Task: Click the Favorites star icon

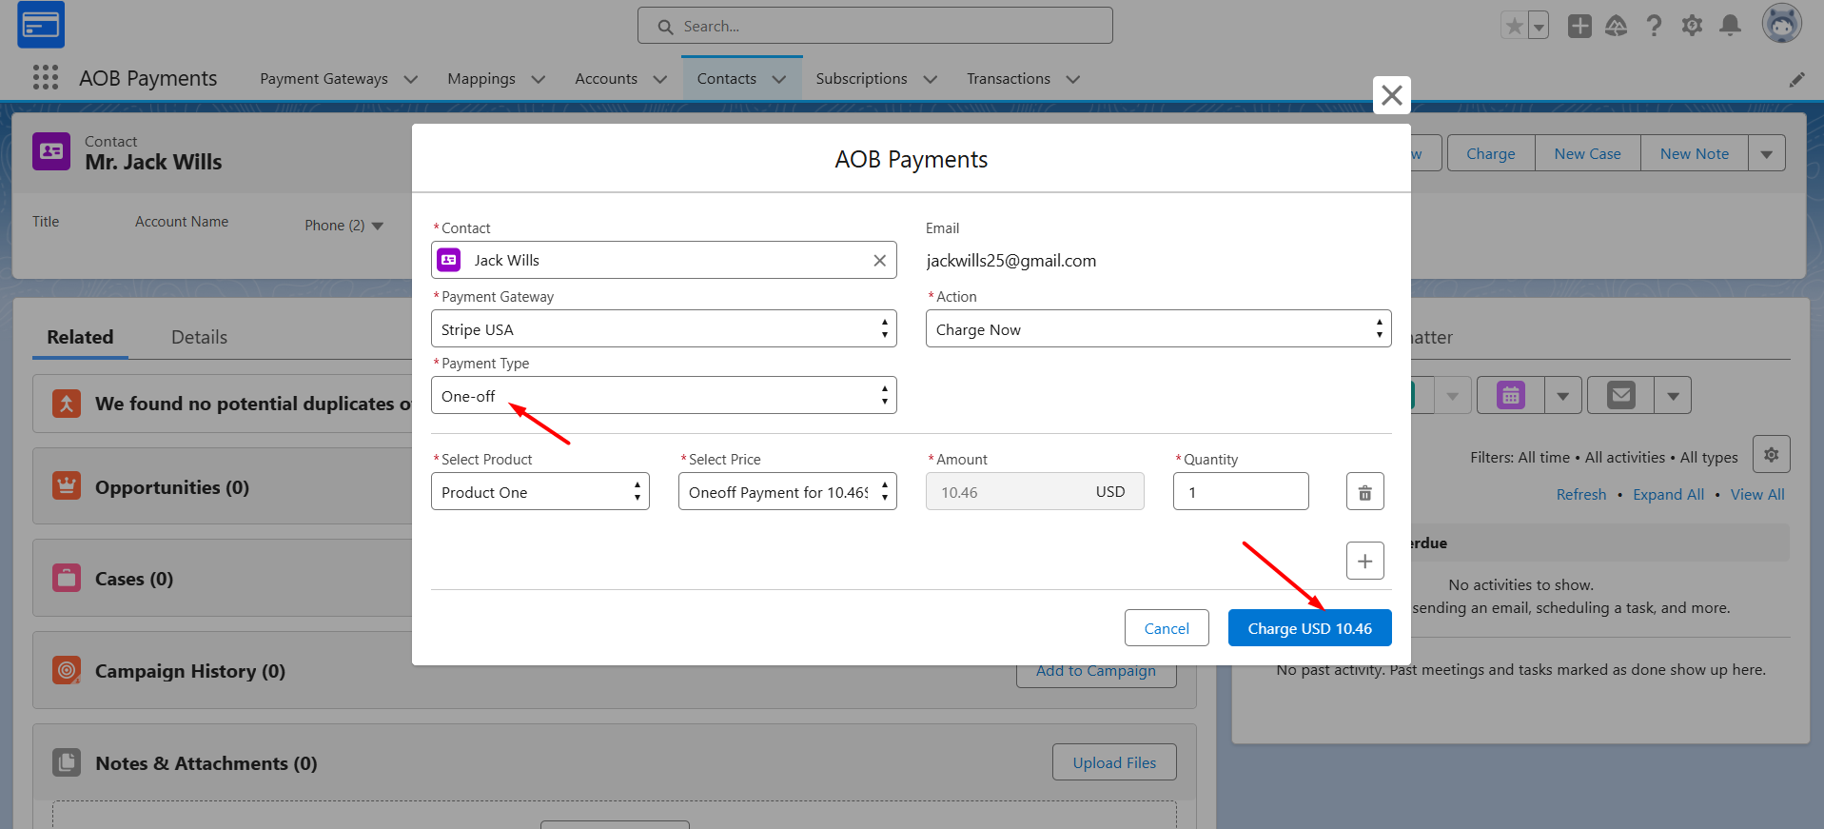Action: (x=1514, y=26)
